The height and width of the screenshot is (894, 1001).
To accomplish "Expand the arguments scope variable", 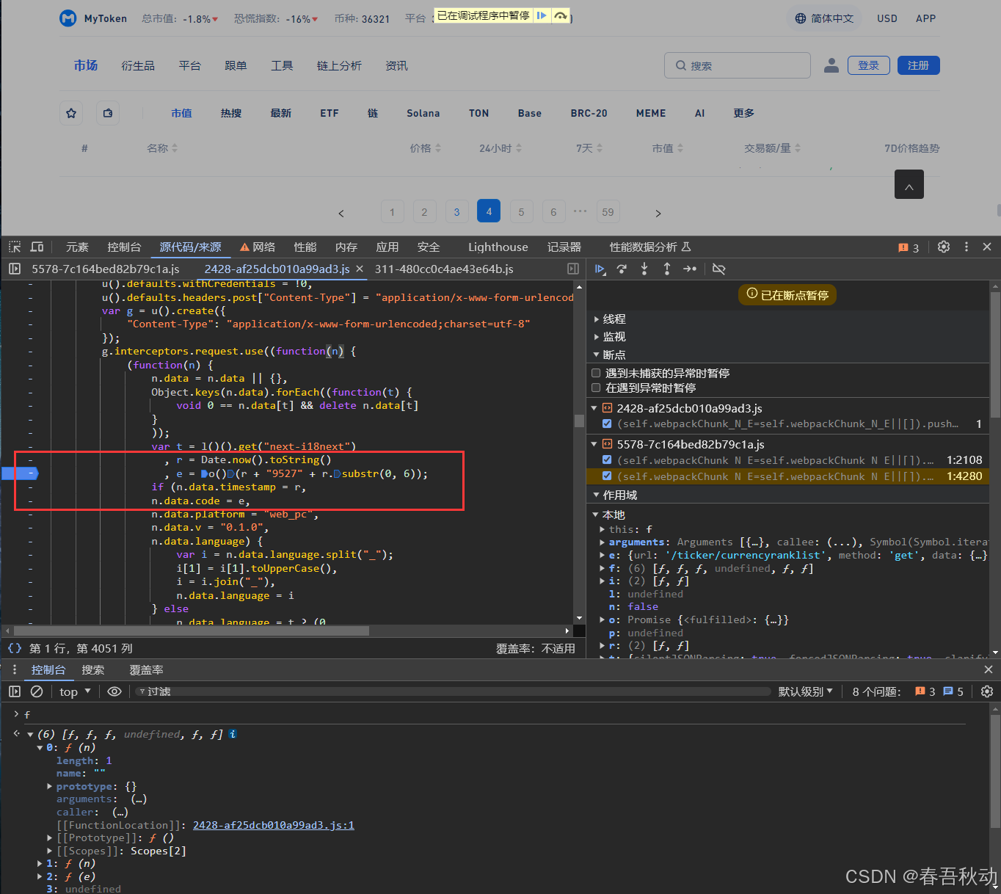I will tap(603, 542).
